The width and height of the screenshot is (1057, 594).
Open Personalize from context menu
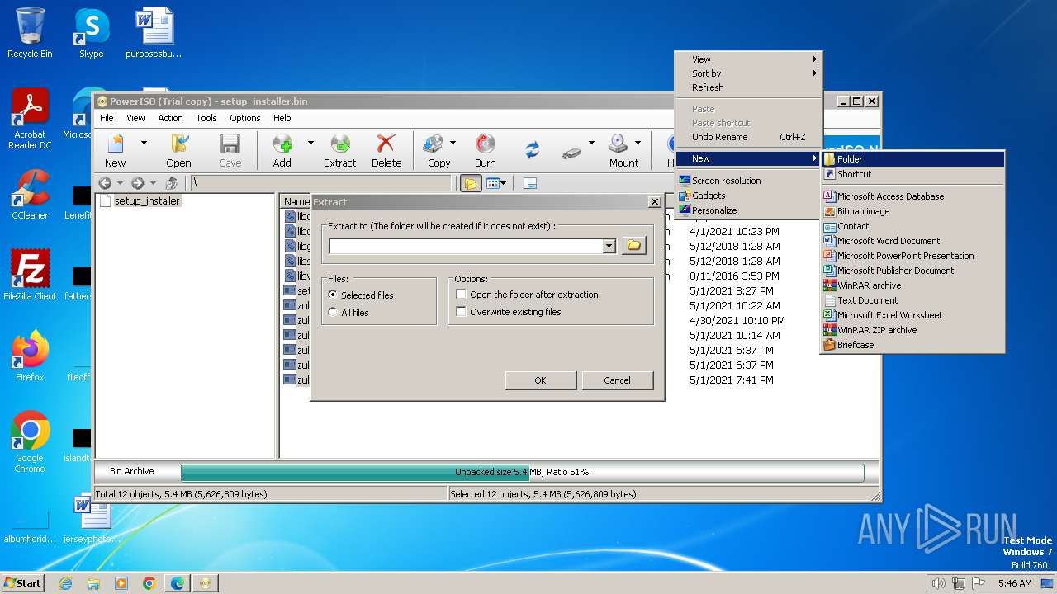pos(748,210)
